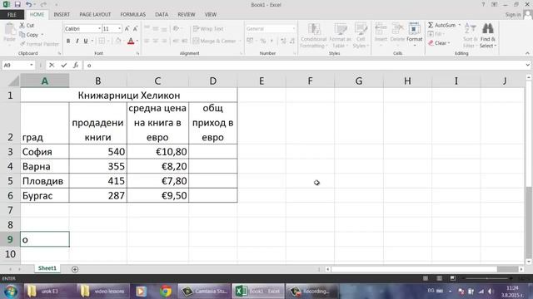Open Find & Select binoculars menu
Screen dimensions: 533x299
coord(488,36)
